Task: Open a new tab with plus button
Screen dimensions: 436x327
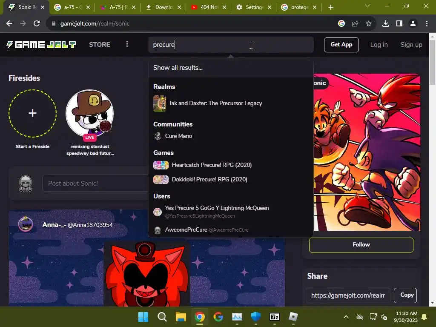Action: [x=330, y=7]
